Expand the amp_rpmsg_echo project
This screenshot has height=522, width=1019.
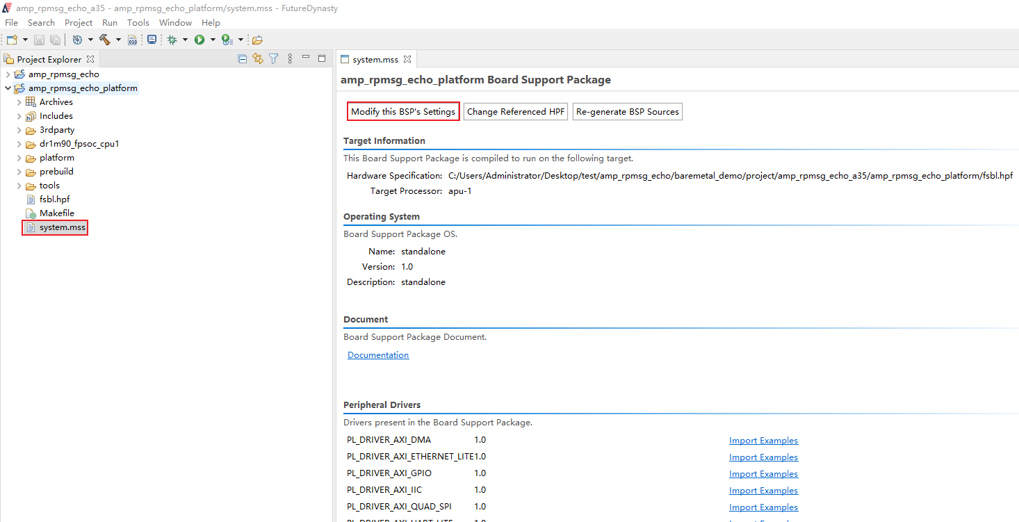[8, 74]
